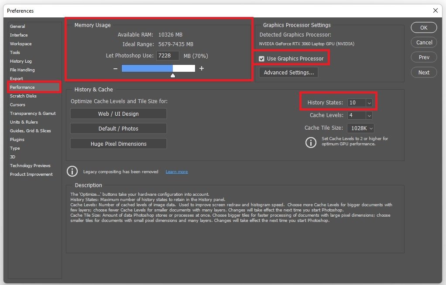This screenshot has width=446, height=285.
Task: Uncheck Use Graphics Processor checkbox
Action: (x=262, y=59)
